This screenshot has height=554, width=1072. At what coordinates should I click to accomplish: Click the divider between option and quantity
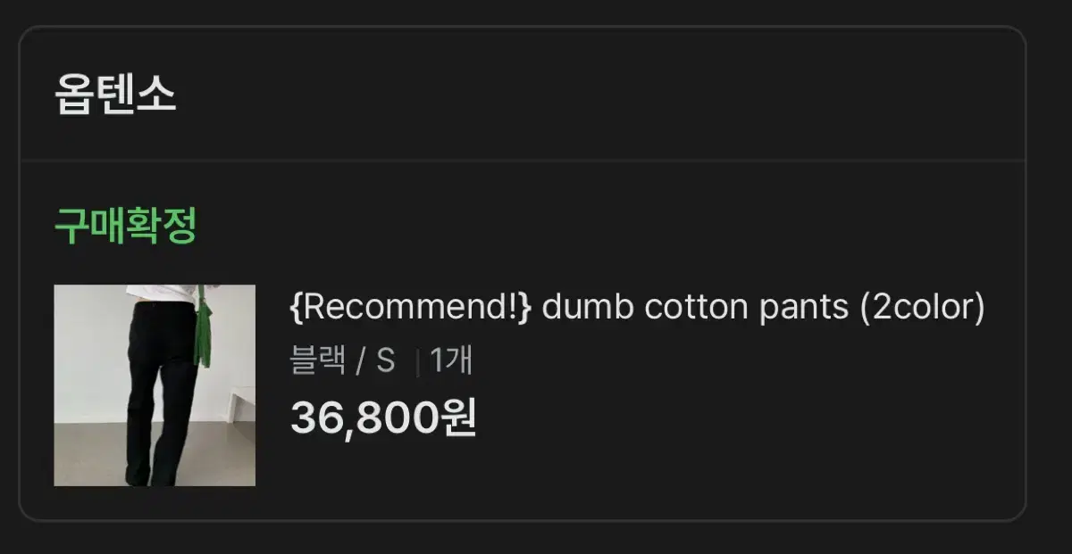(417, 362)
